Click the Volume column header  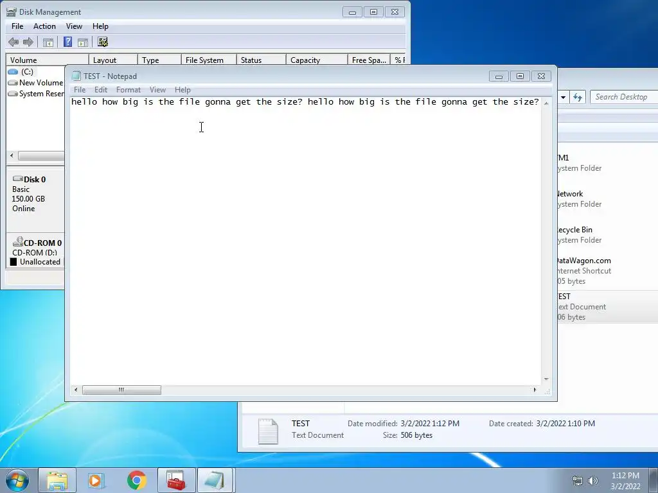[47, 60]
